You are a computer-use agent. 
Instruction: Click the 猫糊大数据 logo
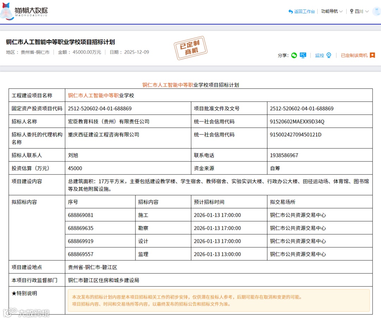(x=24, y=11)
